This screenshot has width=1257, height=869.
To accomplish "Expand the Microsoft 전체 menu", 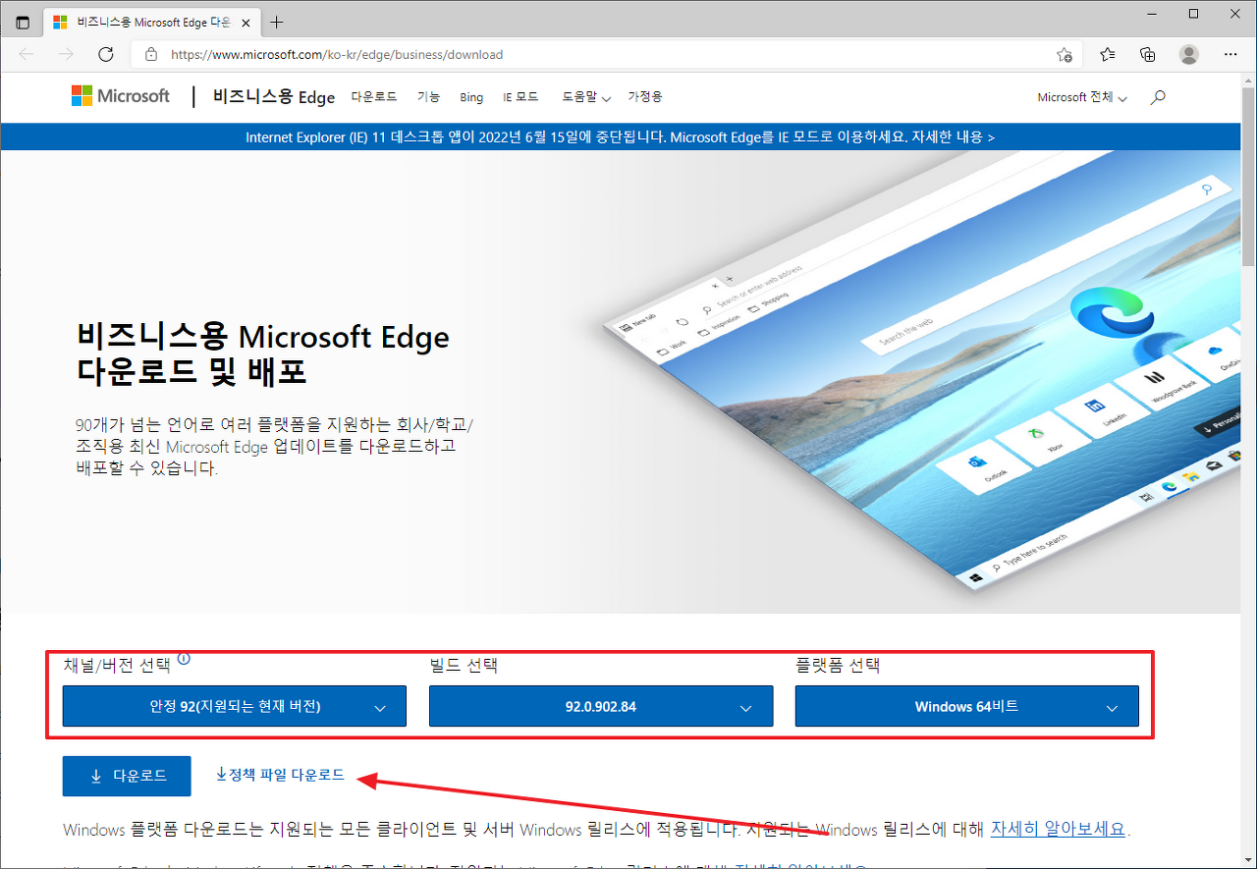I will click(1082, 97).
